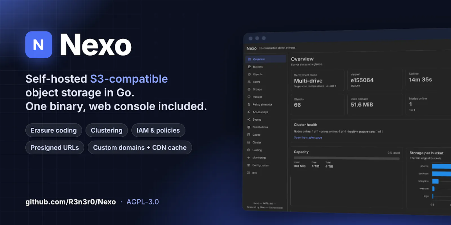Open Policies using its shield icon
451x225 pixels.
[249, 97]
